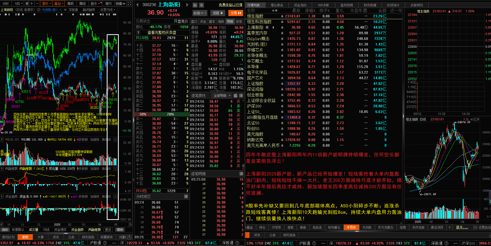Click plus icon to add group tab
491x246 pixels.
(x=450, y=227)
